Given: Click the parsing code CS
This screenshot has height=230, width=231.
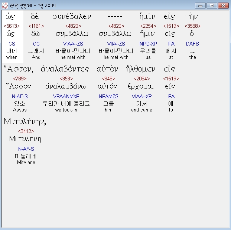Looking at the screenshot, I should pyautogui.click(x=12, y=44).
